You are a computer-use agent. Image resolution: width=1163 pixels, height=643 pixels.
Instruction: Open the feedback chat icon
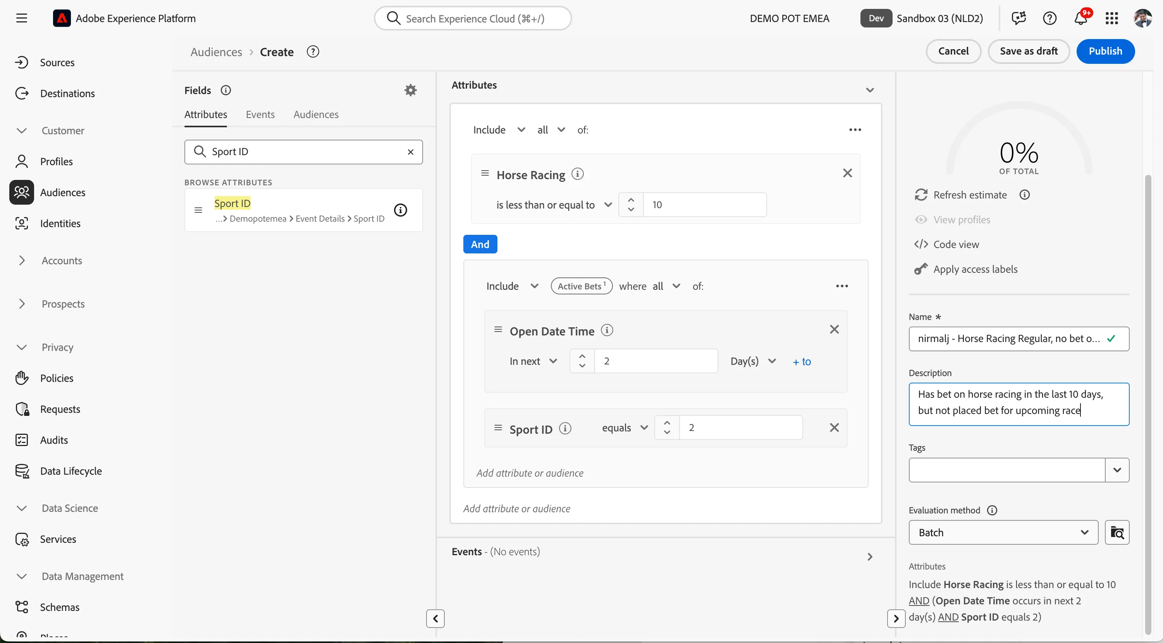(x=1018, y=19)
